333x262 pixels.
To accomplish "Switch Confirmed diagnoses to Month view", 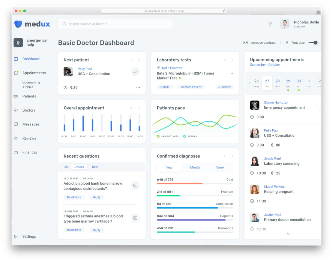I will 195,167.
